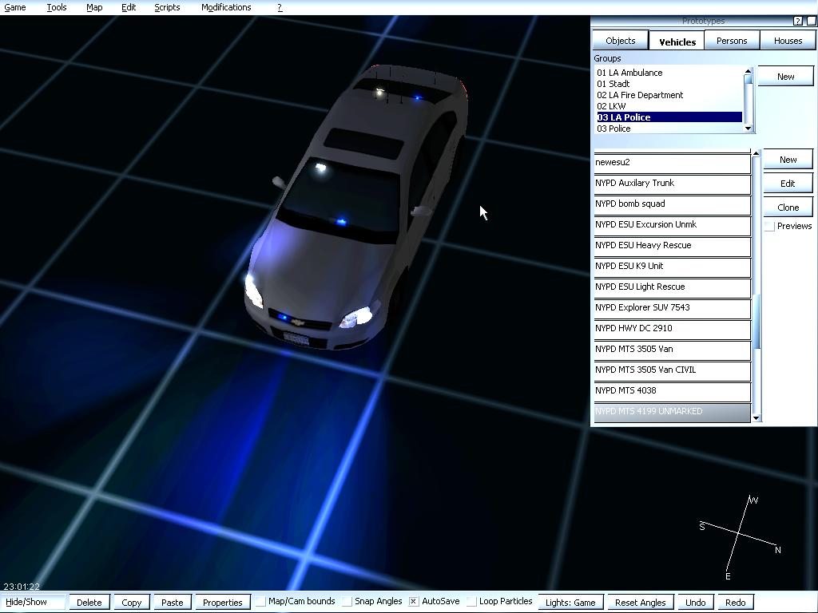Click Groups list scroll down arrow

[748, 129]
